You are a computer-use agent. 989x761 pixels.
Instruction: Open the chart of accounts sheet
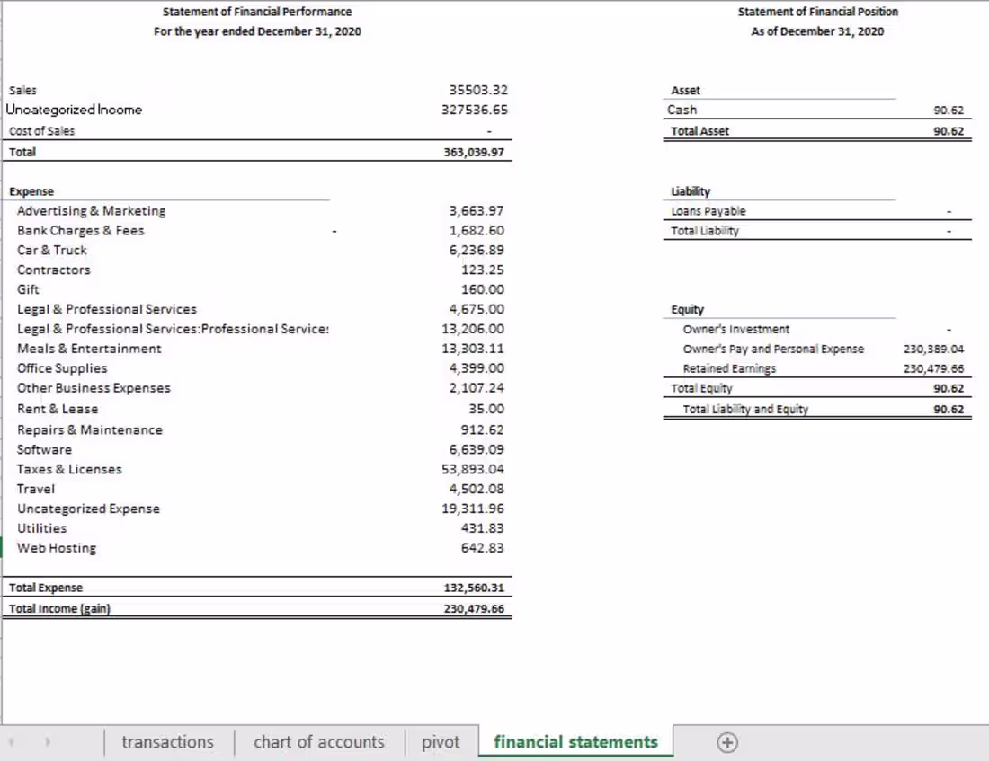(x=319, y=742)
